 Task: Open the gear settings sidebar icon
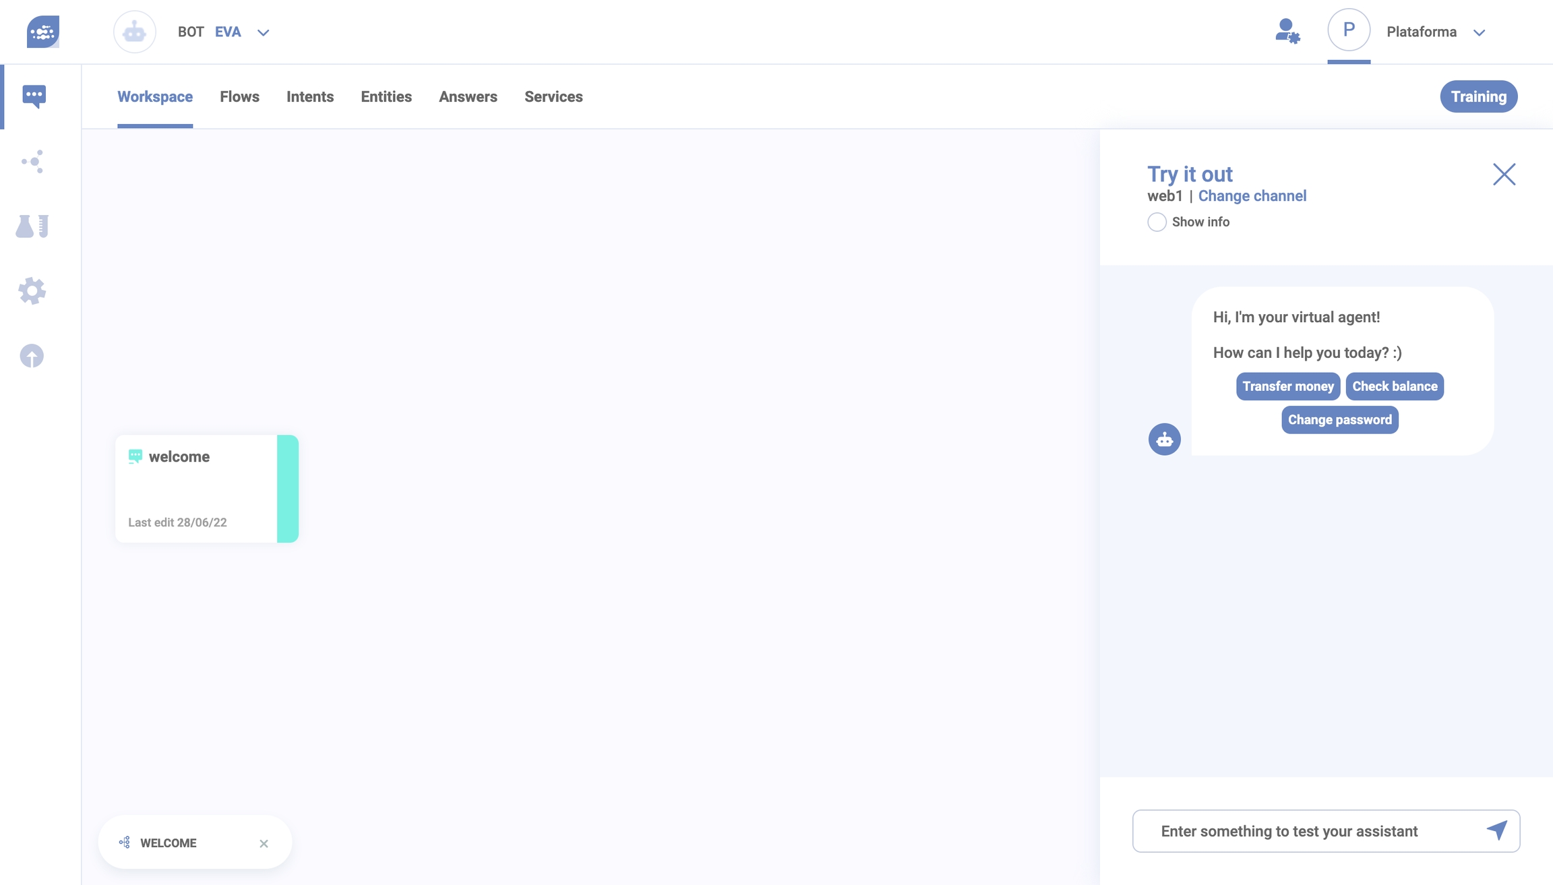(x=32, y=291)
